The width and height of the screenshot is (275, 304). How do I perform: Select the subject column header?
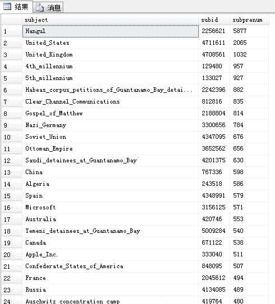[x=110, y=20]
